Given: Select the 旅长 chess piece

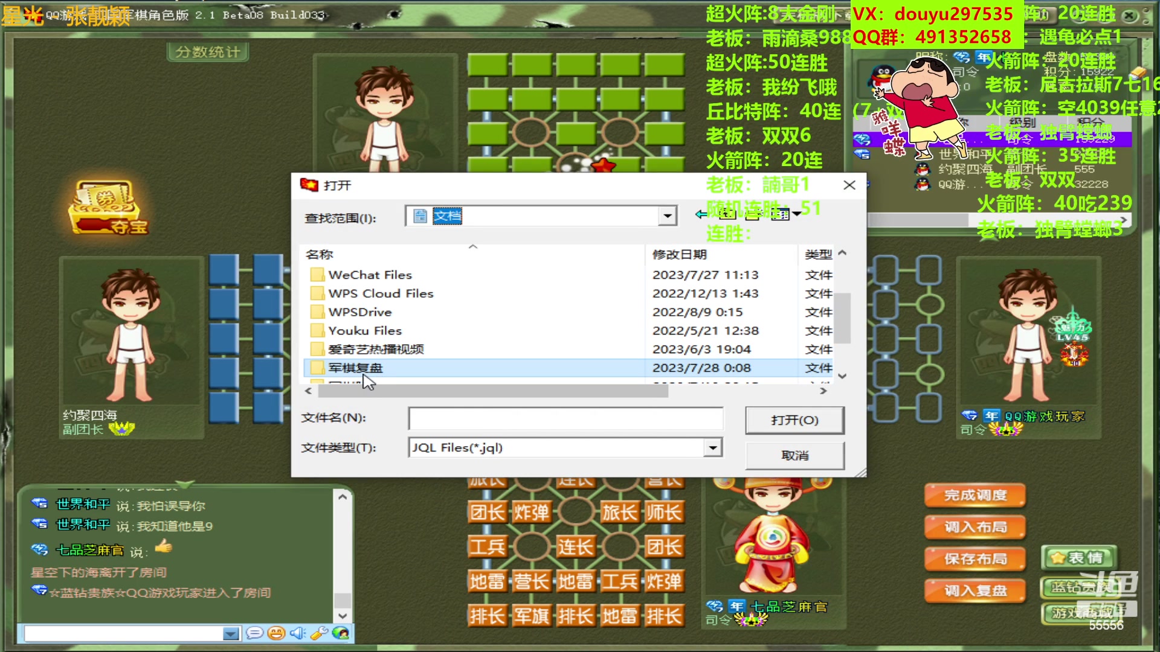Looking at the screenshot, I should (x=619, y=513).
